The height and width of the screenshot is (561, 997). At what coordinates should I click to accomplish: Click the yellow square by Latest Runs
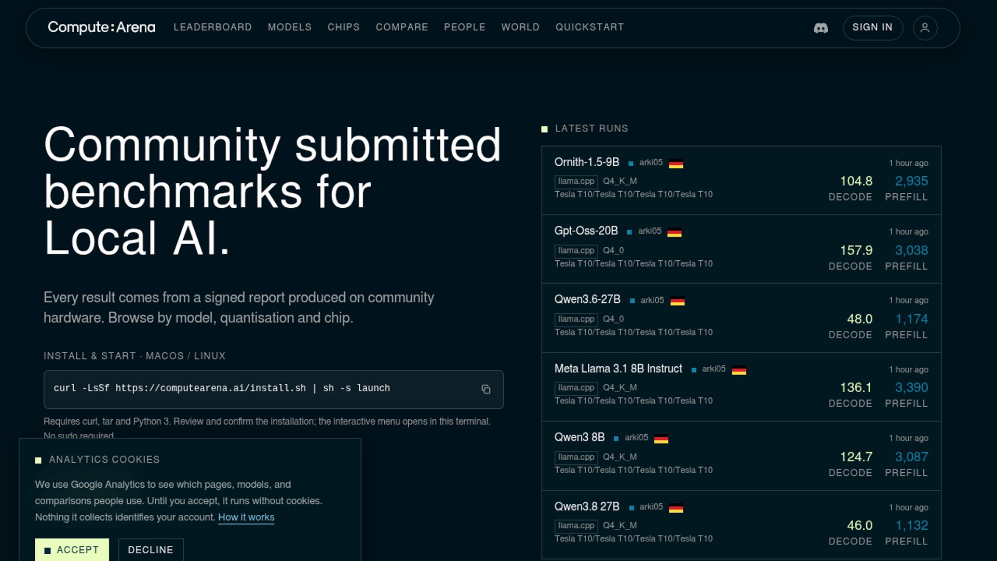[544, 129]
